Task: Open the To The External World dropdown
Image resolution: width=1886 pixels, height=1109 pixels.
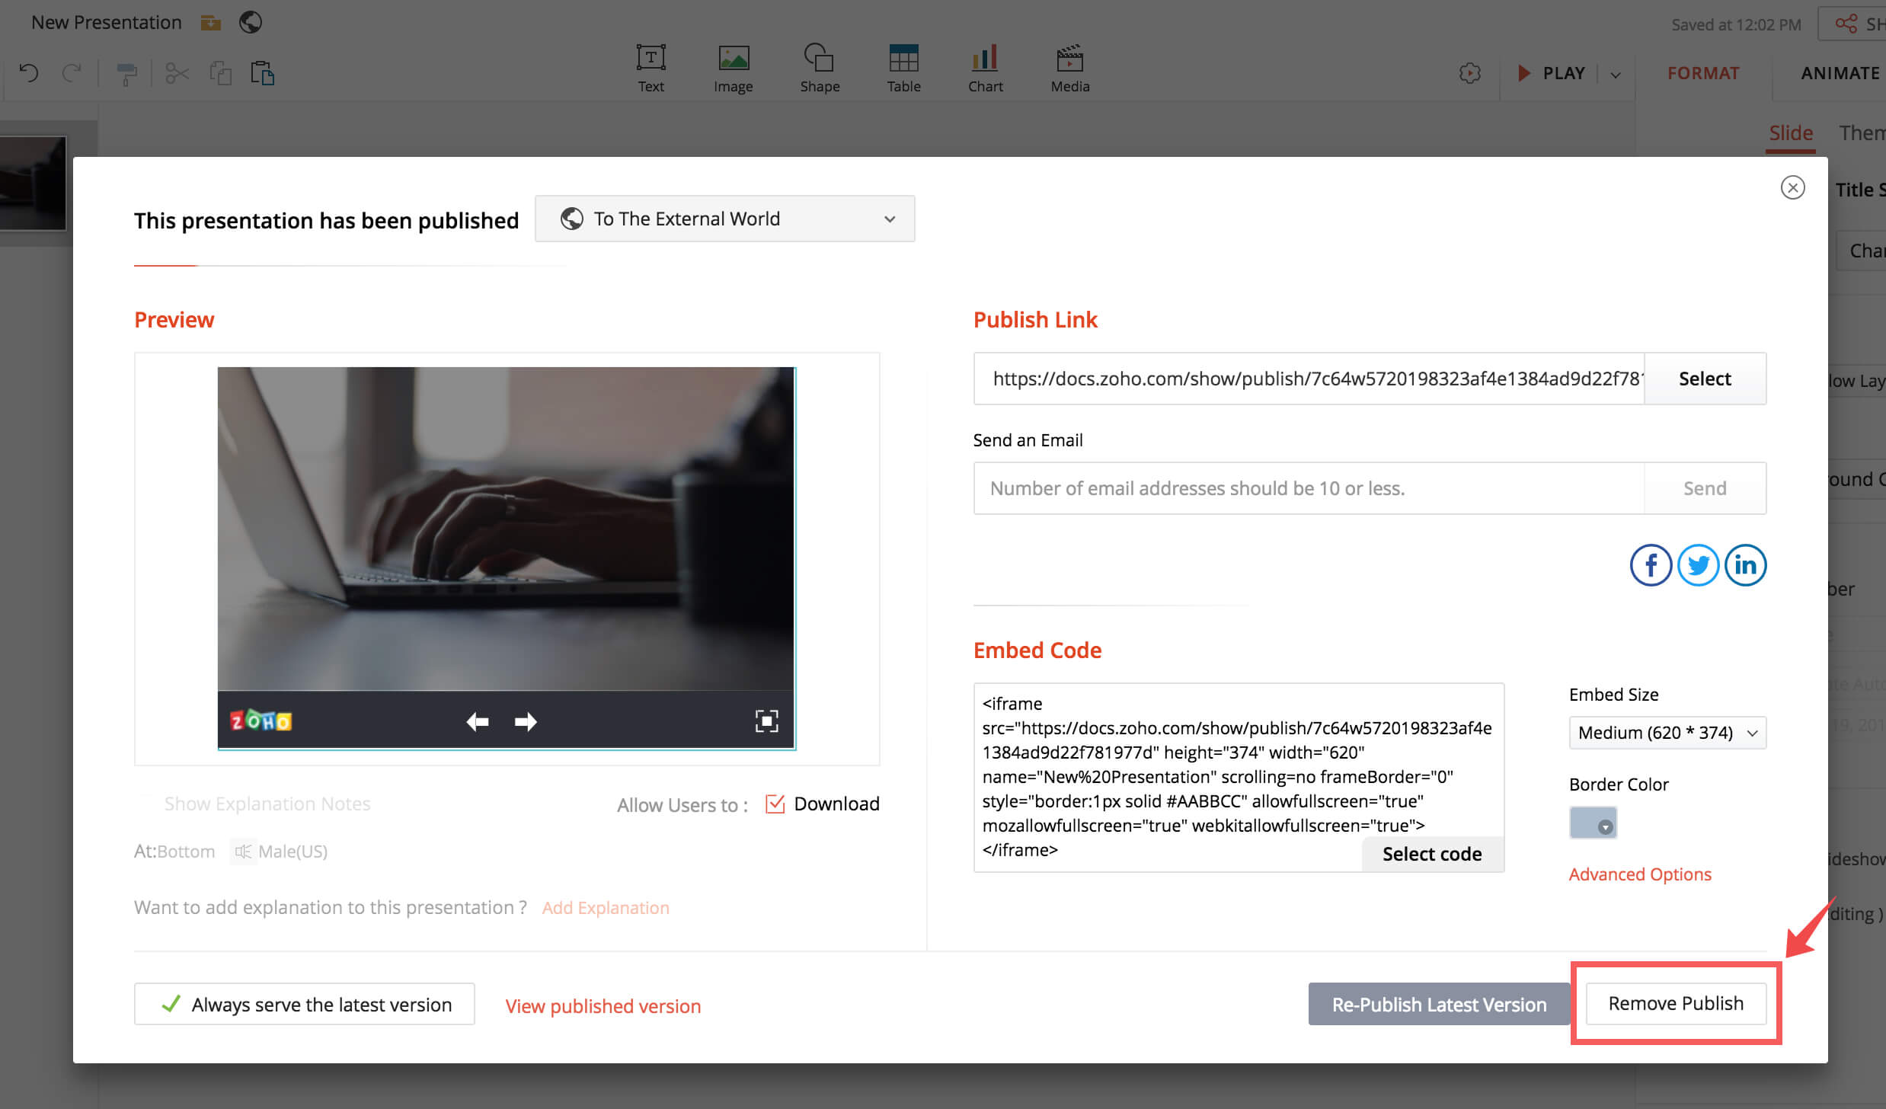Action: [724, 219]
